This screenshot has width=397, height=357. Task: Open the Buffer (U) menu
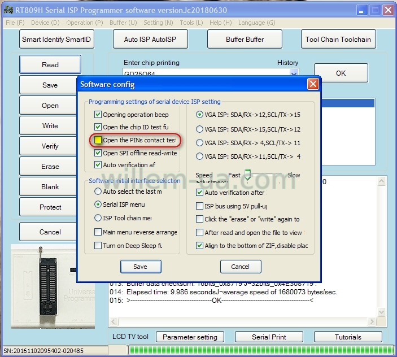click(x=123, y=23)
